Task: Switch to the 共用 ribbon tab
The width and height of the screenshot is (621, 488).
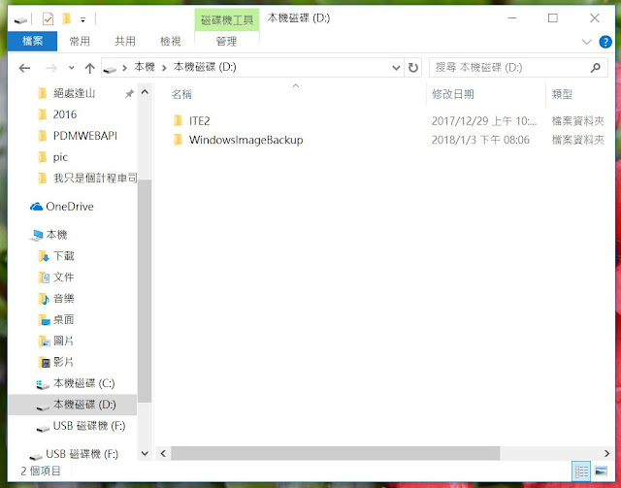Action: coord(125,41)
